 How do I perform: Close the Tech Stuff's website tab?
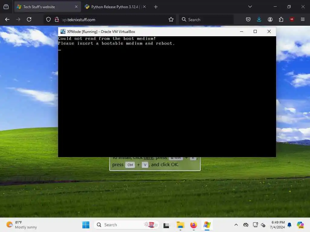pyautogui.click(x=76, y=7)
